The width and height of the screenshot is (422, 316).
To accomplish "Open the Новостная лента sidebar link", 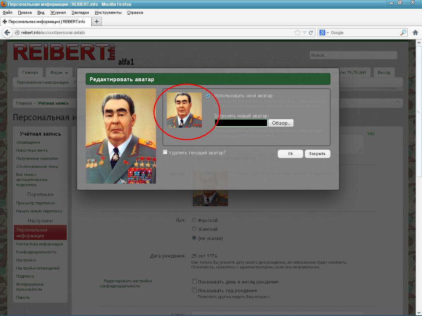I will tap(32, 150).
